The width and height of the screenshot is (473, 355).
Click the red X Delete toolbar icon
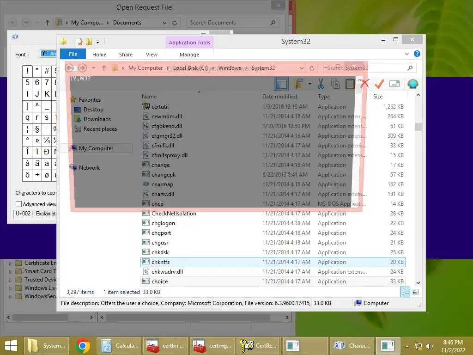365,84
